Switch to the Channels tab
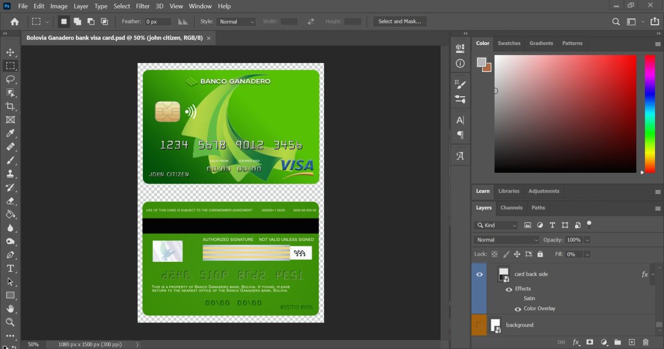 (x=511, y=208)
